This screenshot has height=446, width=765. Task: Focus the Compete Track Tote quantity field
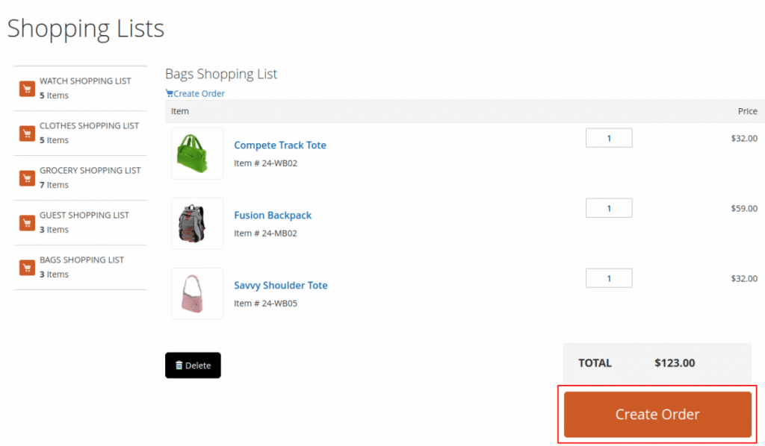click(609, 138)
